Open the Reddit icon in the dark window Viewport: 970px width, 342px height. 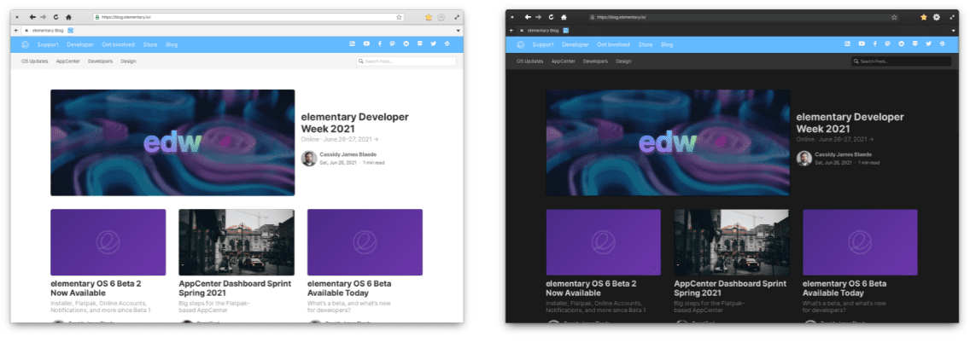point(902,43)
